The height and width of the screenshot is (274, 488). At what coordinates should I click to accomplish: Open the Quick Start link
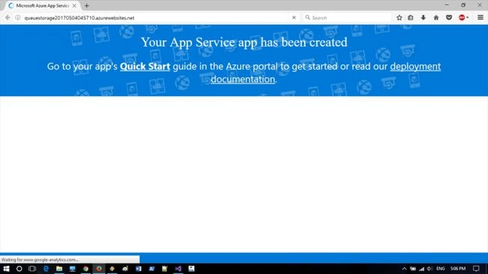point(145,66)
